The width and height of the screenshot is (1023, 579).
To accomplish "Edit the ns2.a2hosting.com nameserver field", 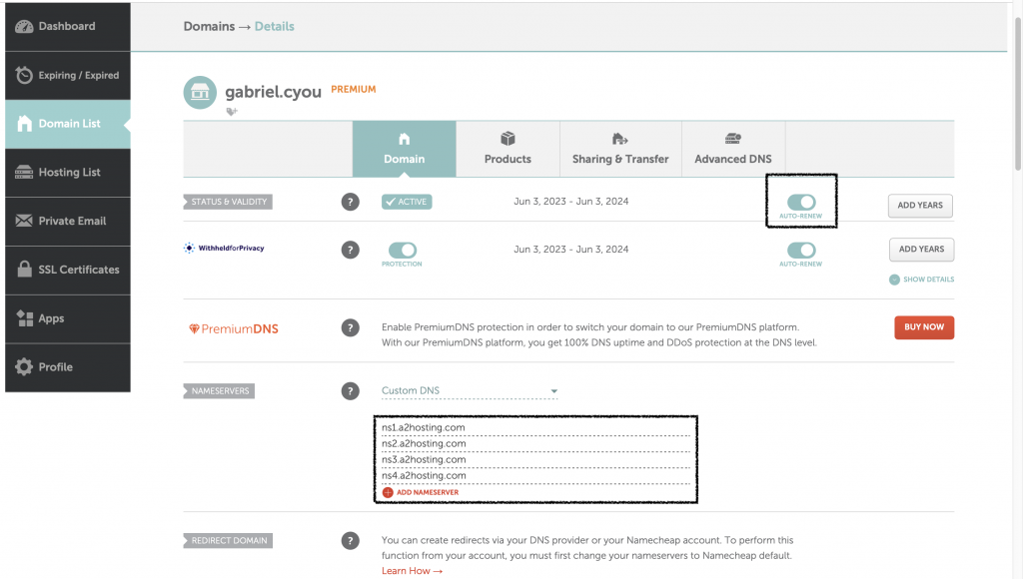I will (x=535, y=443).
